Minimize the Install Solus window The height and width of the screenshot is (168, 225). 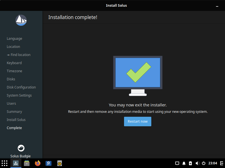coord(217,6)
